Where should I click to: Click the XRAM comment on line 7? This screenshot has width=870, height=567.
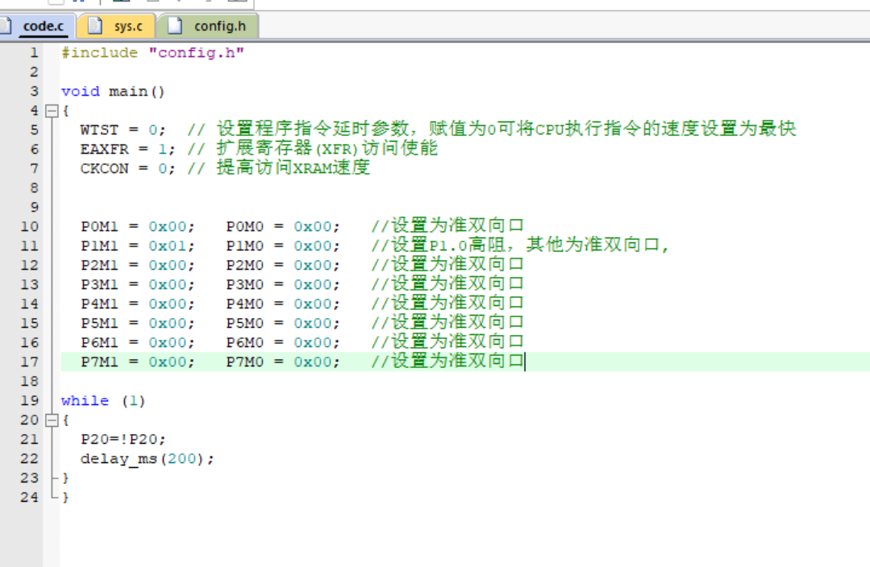279,168
